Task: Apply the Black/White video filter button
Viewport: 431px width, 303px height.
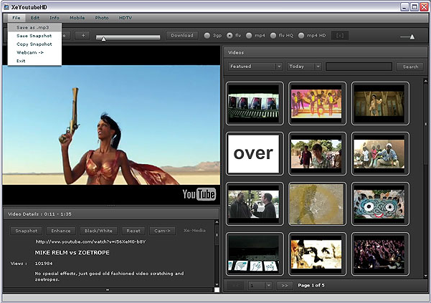Action: tap(98, 231)
